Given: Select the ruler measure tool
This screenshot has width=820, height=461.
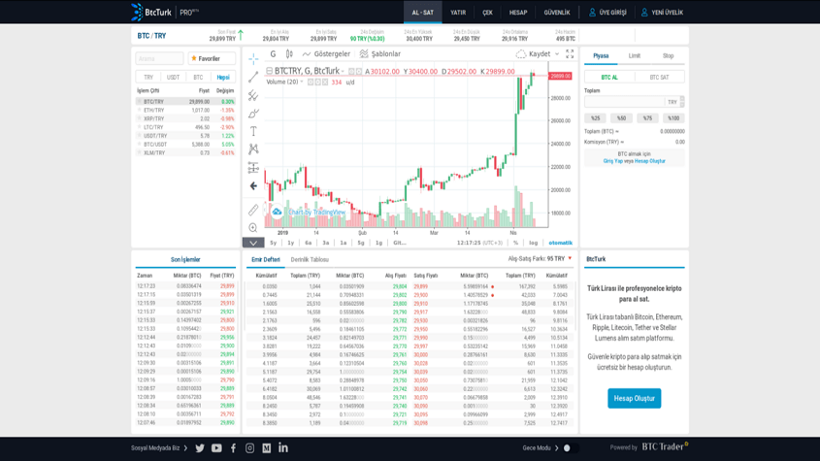Looking at the screenshot, I should pos(253,210).
